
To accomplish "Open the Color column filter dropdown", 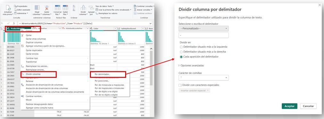I will [x=115, y=28].
